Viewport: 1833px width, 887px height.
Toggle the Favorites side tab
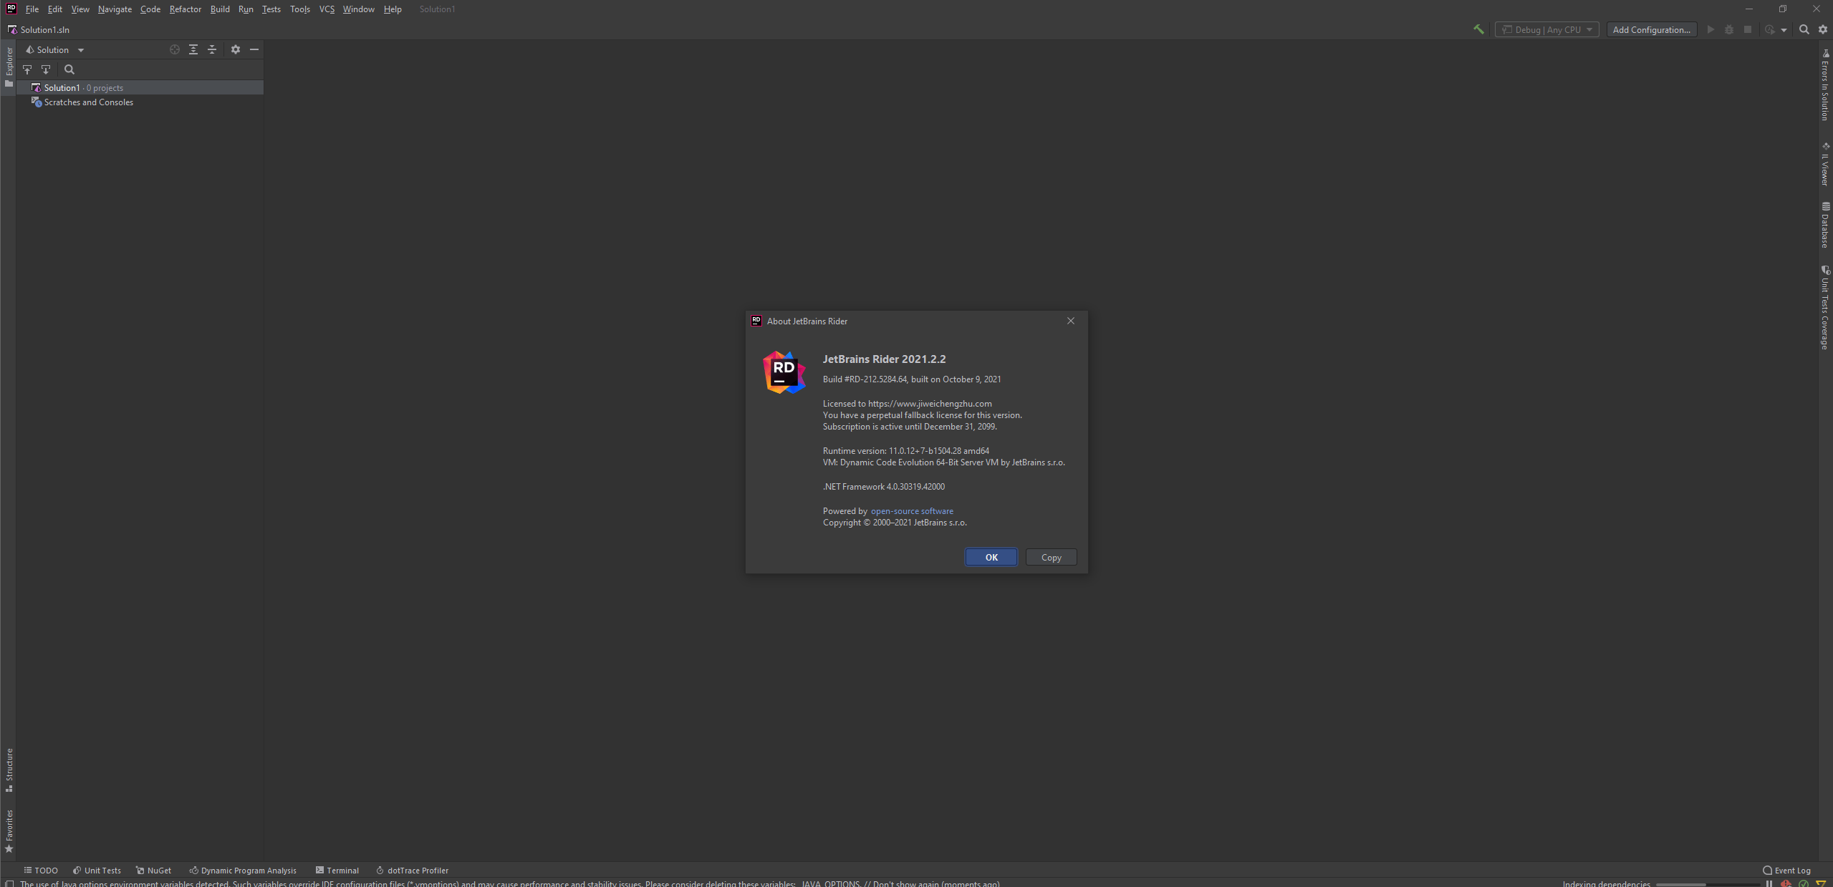pyautogui.click(x=9, y=831)
